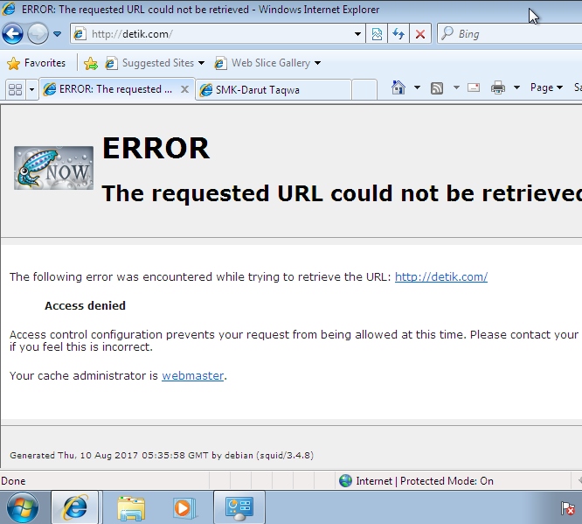Open Action Center flag tray icon
582x524 pixels.
[x=568, y=508]
